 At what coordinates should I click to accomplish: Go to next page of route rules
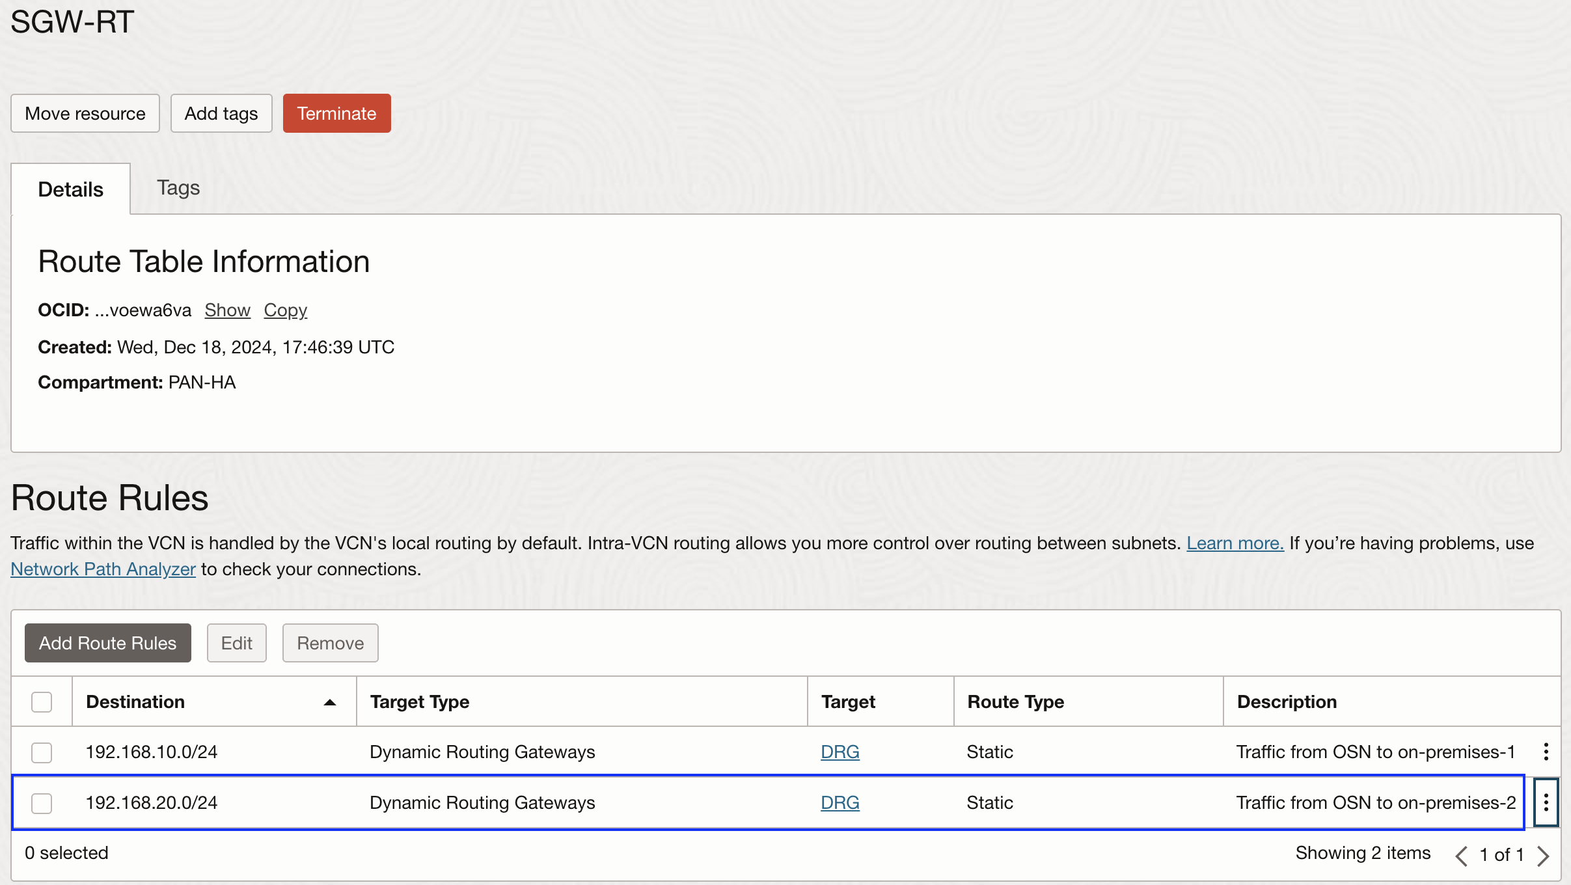tap(1543, 855)
